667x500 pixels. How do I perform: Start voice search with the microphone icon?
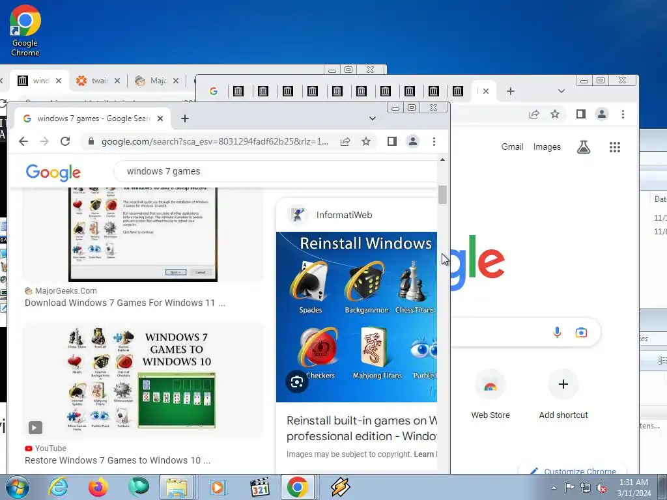click(557, 332)
